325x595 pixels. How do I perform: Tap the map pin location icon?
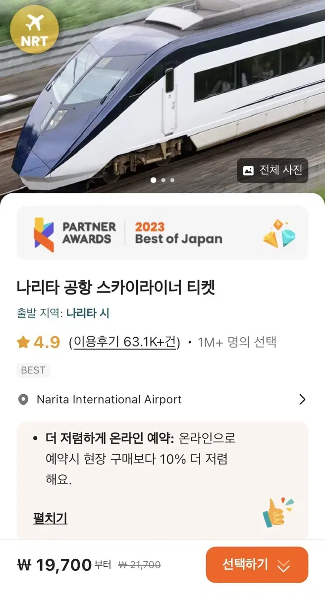23,400
